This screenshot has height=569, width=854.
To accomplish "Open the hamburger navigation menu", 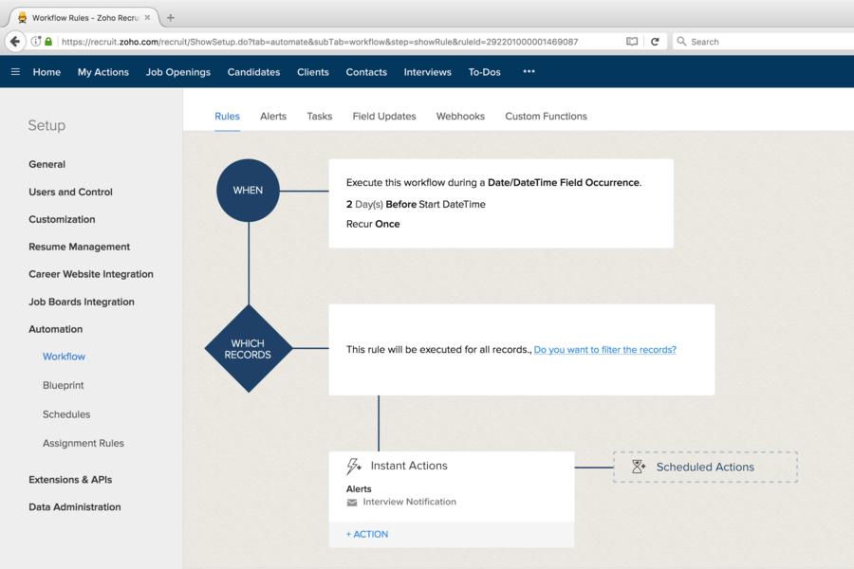I will (15, 71).
